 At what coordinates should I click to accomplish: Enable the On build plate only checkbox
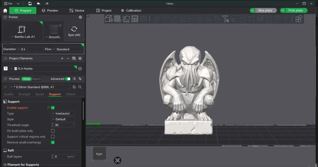pyautogui.click(x=53, y=131)
